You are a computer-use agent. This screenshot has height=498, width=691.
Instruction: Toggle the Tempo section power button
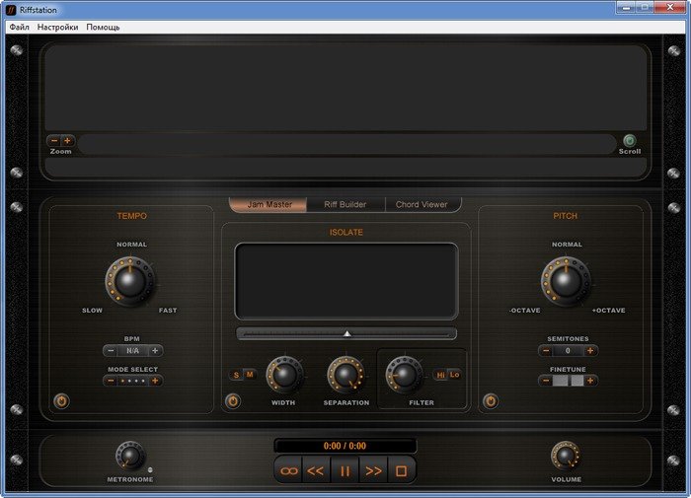click(x=61, y=401)
